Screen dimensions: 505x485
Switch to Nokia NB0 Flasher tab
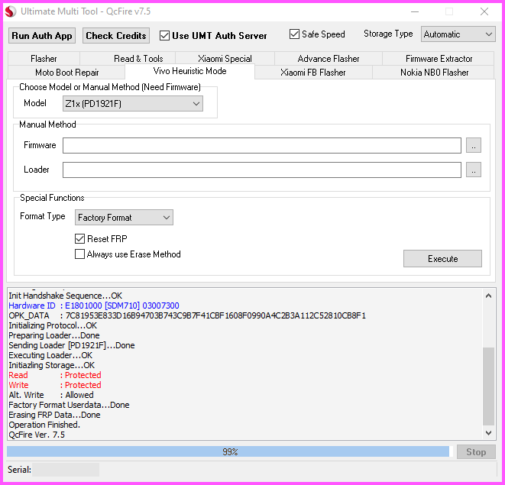(434, 73)
